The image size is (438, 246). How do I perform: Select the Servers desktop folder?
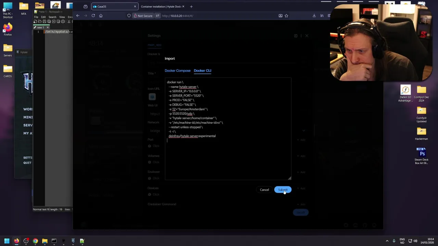click(x=8, y=51)
